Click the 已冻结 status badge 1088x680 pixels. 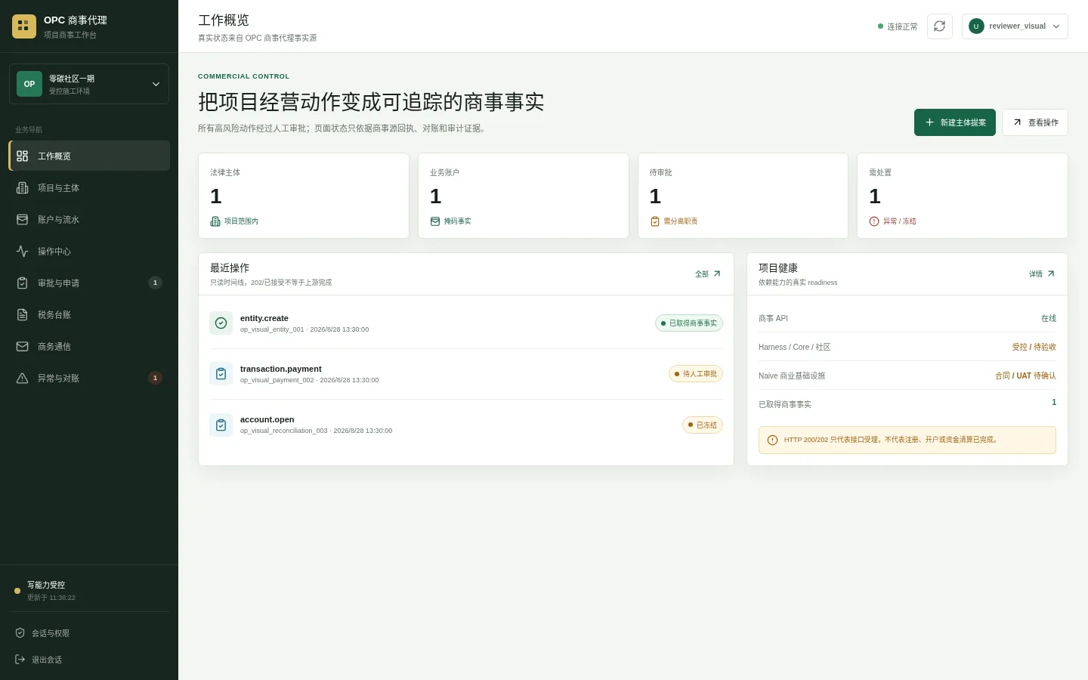(x=703, y=425)
